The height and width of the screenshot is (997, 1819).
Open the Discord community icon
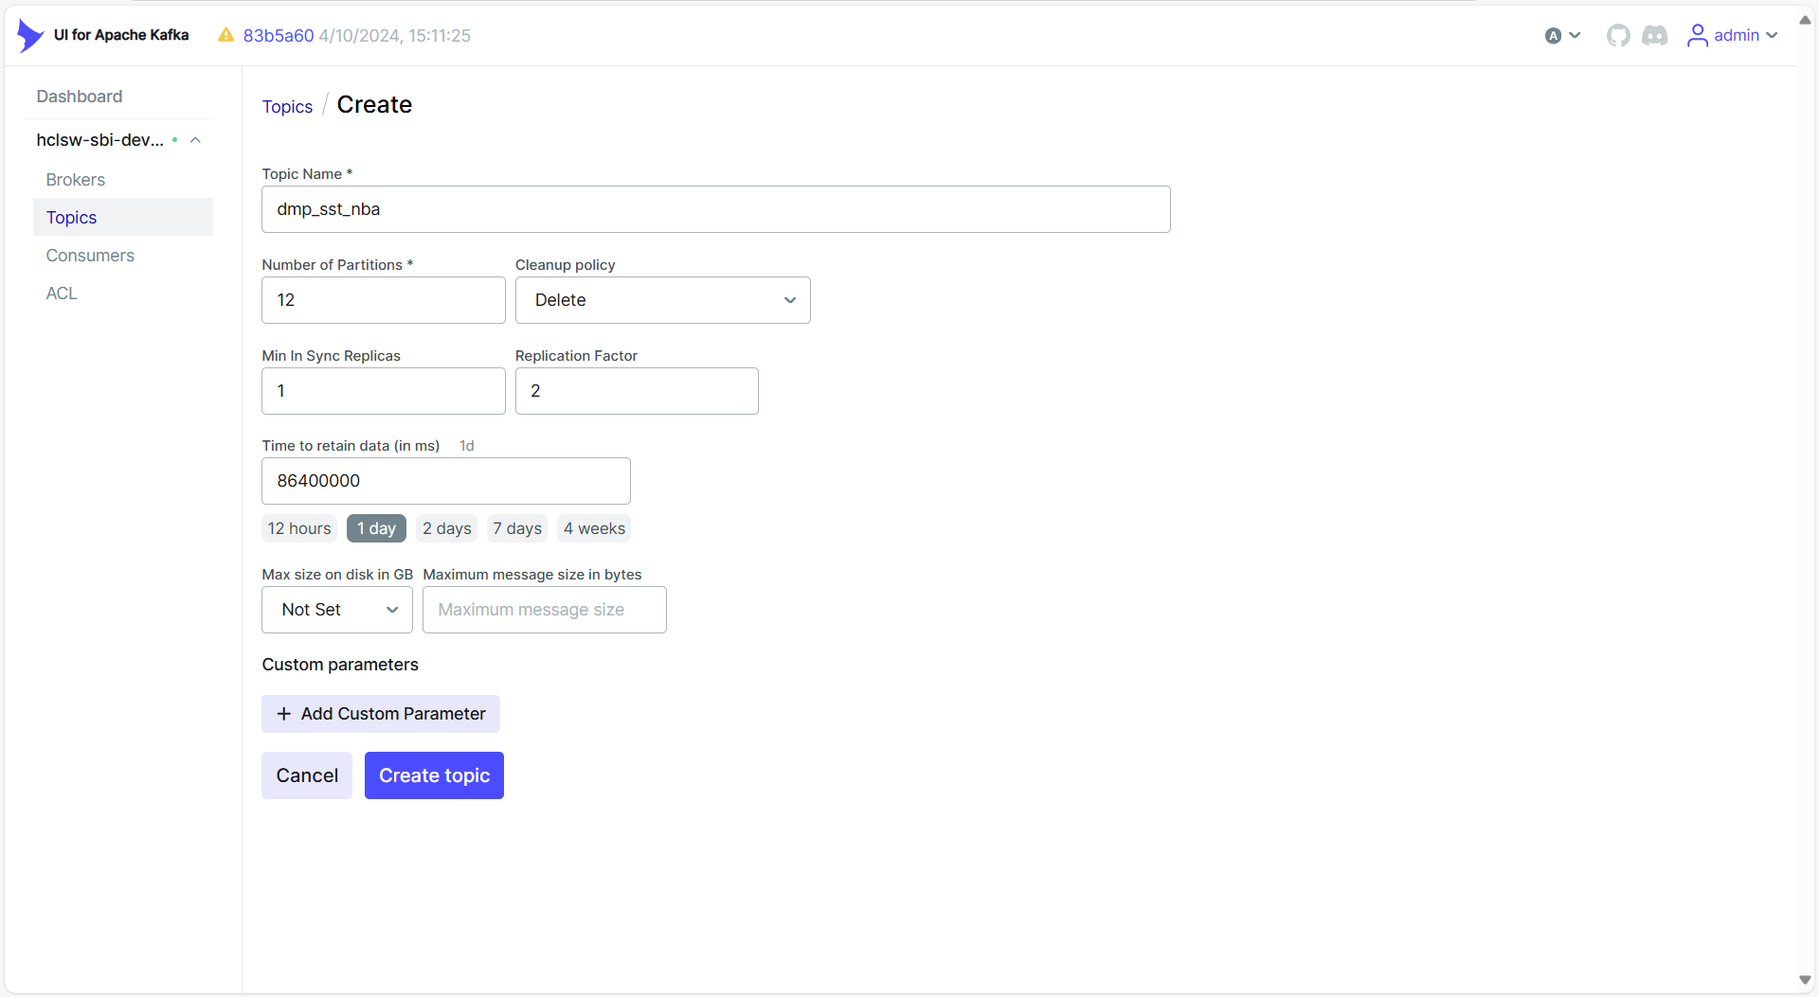[1654, 35]
